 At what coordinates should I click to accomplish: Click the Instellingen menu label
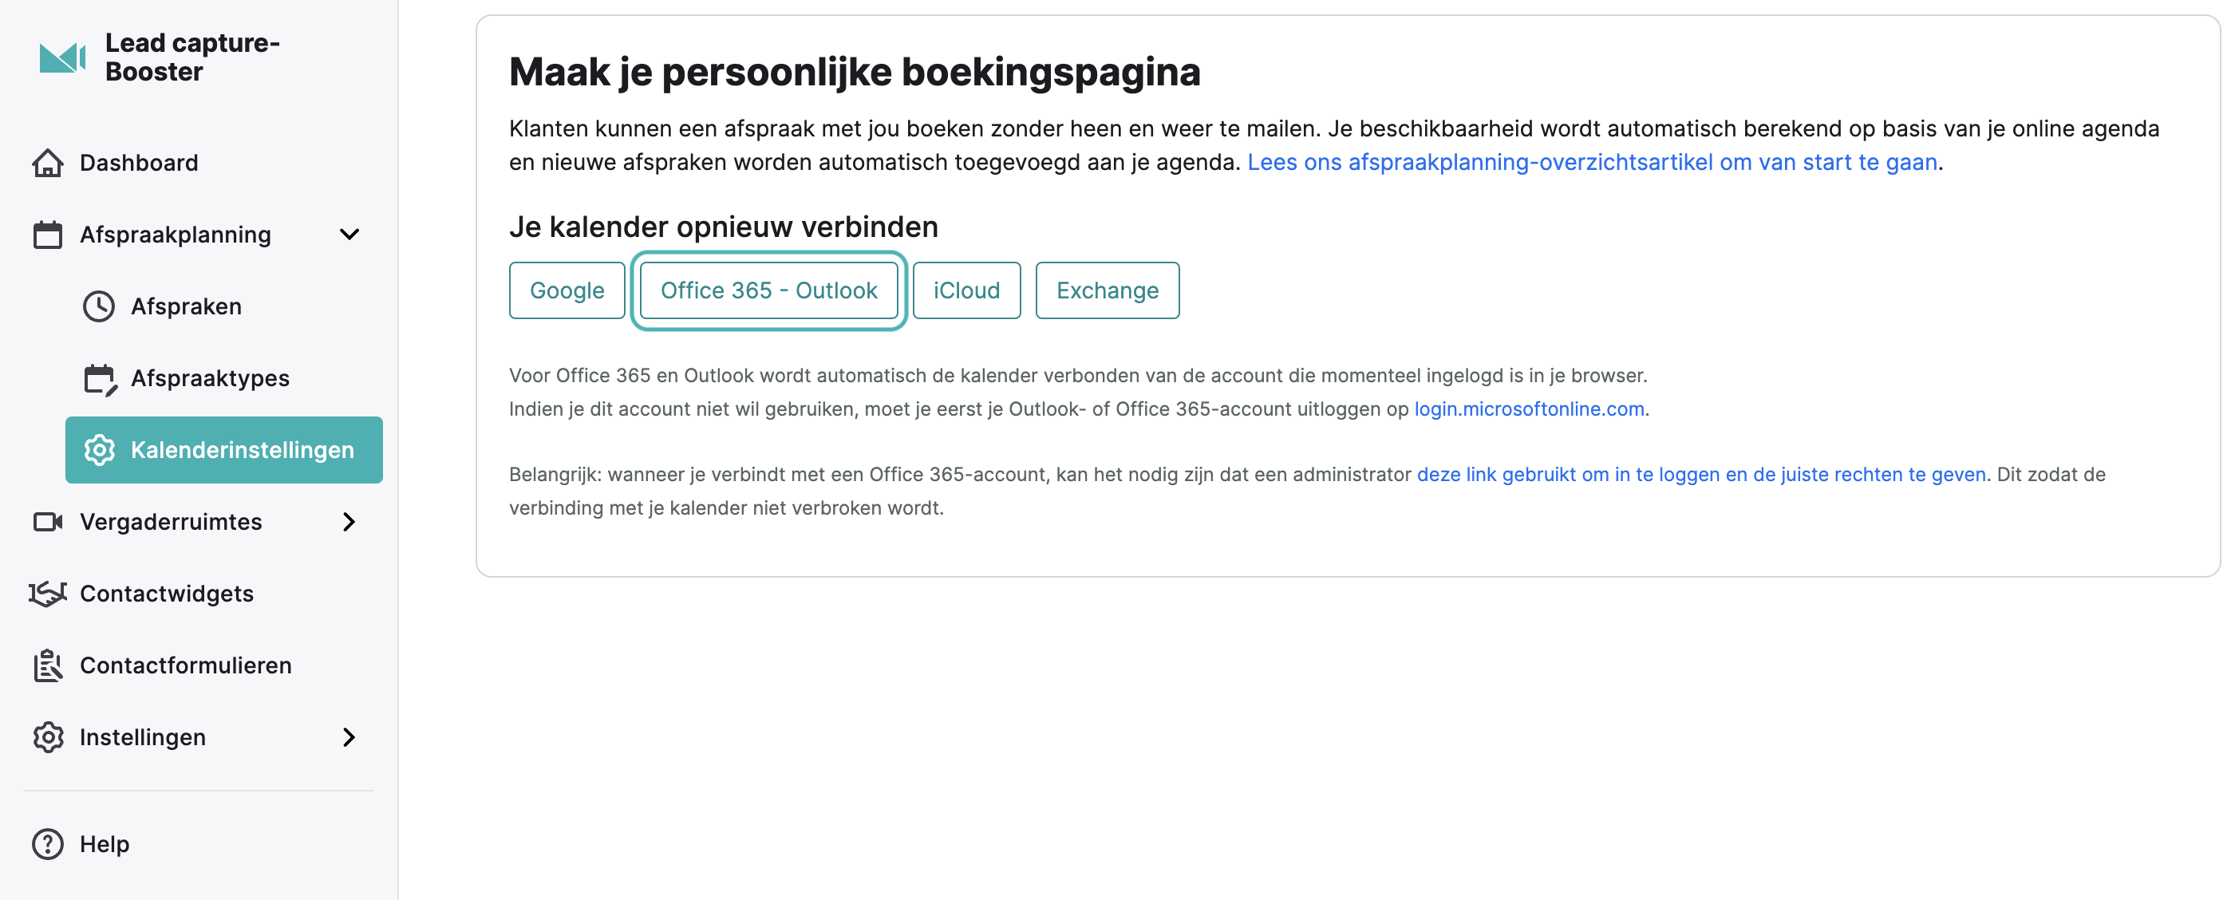(143, 737)
